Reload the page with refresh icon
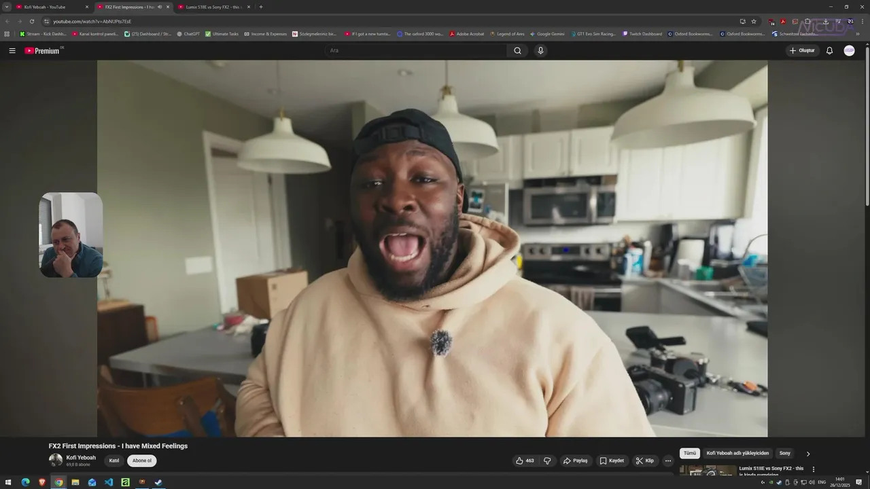Screen dimensions: 870x489 pyautogui.click(x=31, y=21)
